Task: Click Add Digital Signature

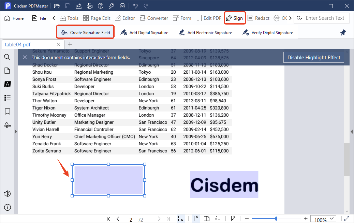Action: [145, 33]
